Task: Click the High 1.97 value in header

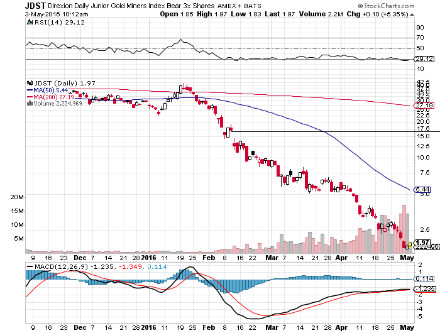Action: (x=212, y=14)
